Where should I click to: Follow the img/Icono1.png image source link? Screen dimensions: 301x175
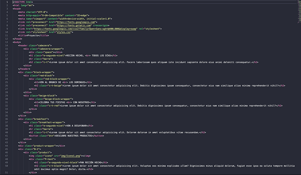coord(70,156)
